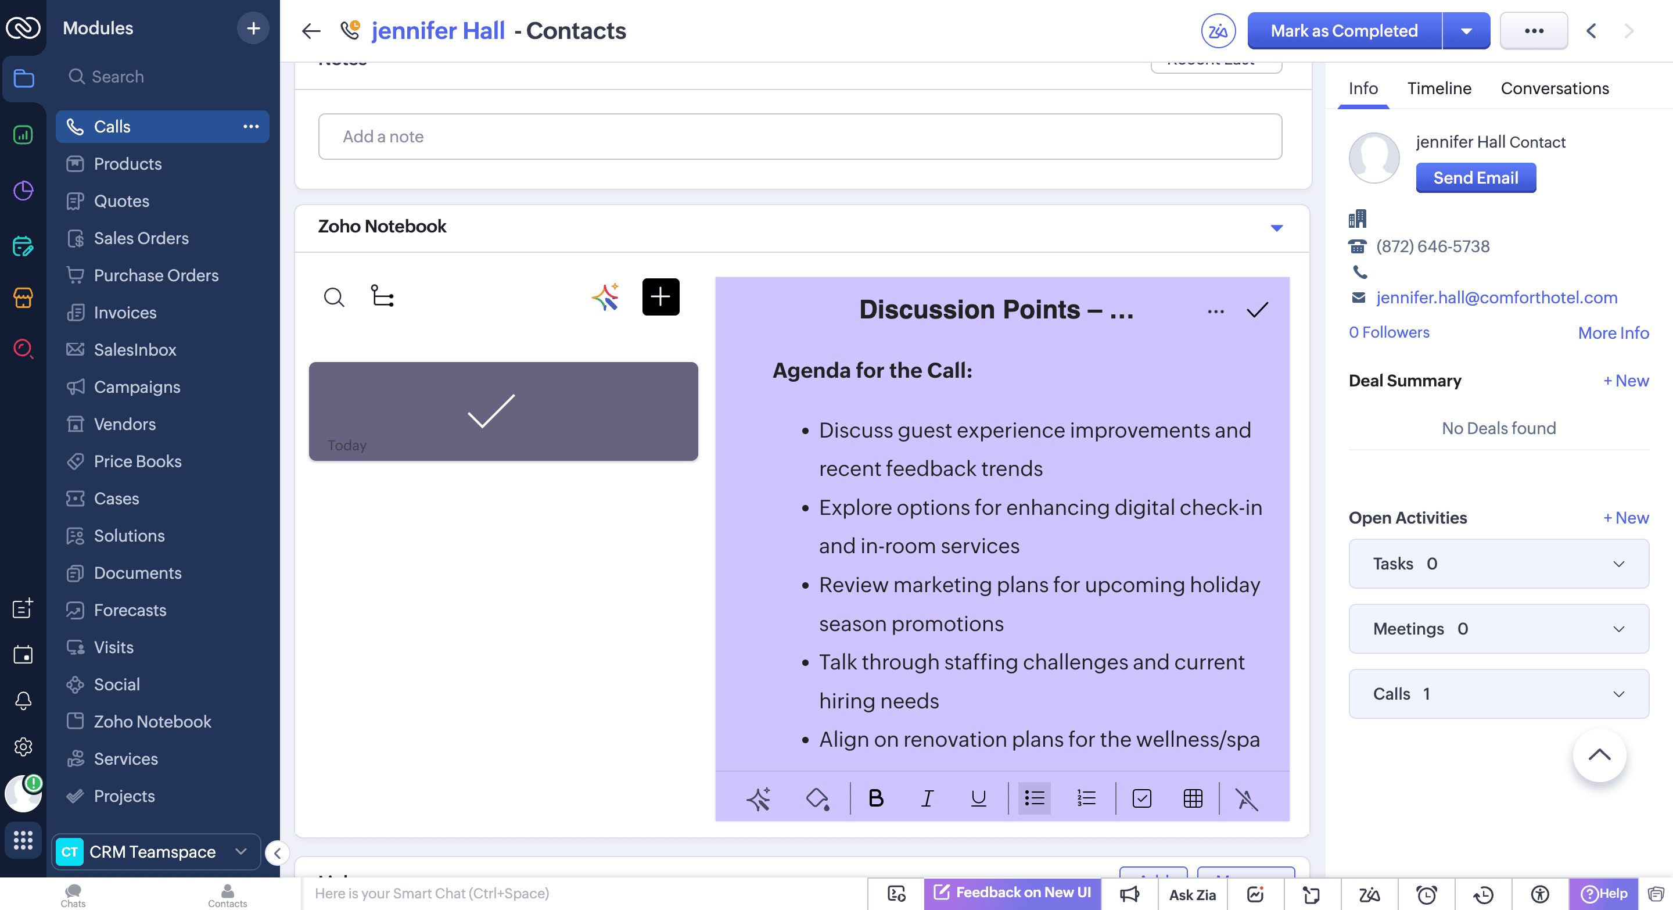Click the Add a note field
The image size is (1673, 910).
pos(799,137)
